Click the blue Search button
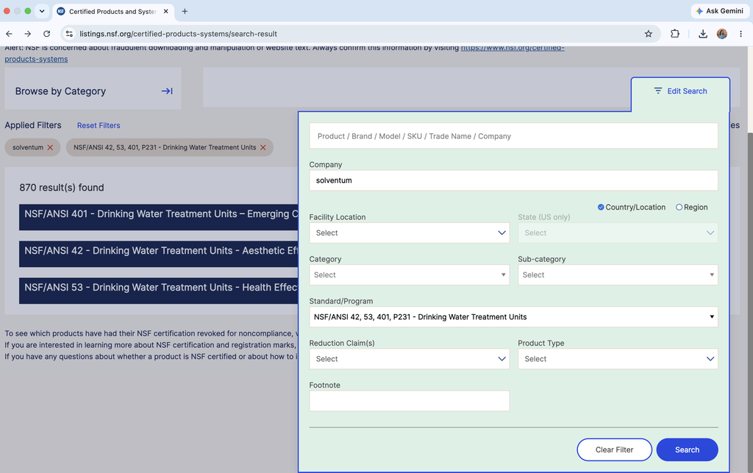This screenshot has width=753, height=473. point(688,449)
